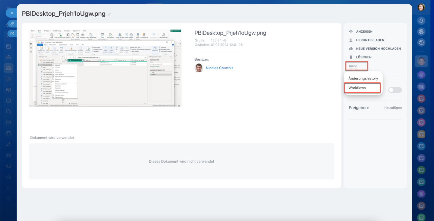Click the cloud upload icon for new version
434x221 pixels.
pyautogui.click(x=351, y=49)
